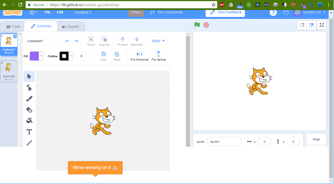Click the purple Fill color swatch
This screenshot has height=184, width=334.
tap(35, 56)
